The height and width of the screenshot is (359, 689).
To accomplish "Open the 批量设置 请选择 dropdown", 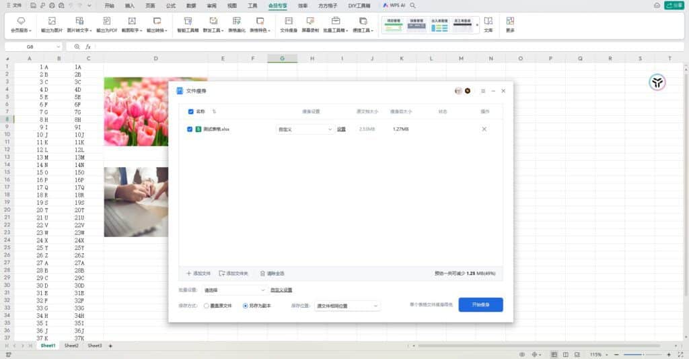I will 234,290.
